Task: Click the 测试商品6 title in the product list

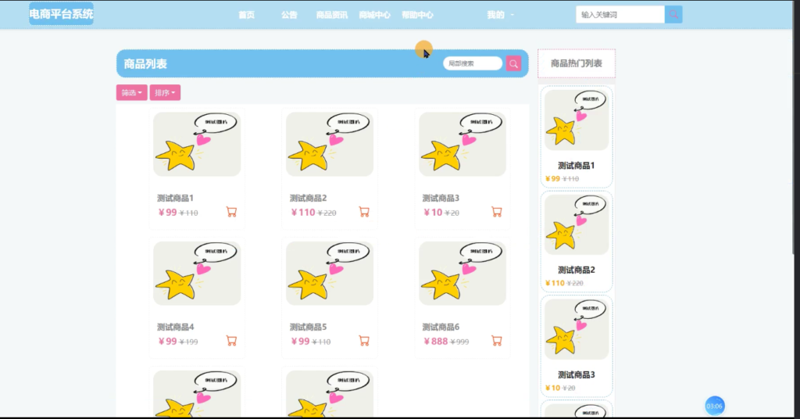Action: coord(441,327)
